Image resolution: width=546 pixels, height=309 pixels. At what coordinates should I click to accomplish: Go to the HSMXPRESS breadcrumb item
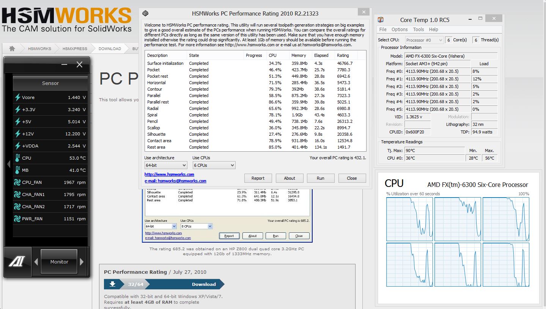tap(75, 49)
